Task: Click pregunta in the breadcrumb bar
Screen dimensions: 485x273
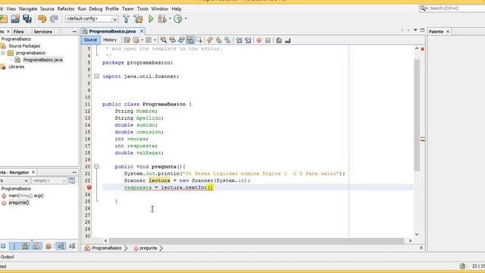Action: point(149,248)
